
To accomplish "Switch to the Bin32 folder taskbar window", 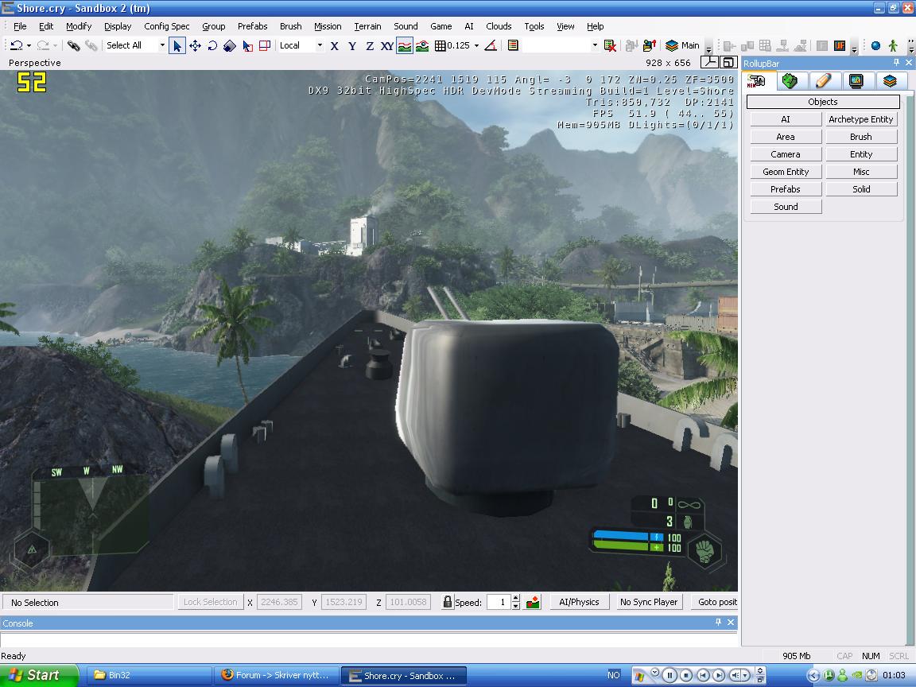I will (x=149, y=675).
